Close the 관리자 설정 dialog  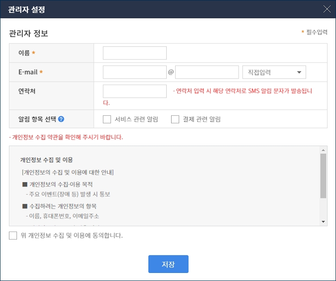pyautogui.click(x=327, y=9)
